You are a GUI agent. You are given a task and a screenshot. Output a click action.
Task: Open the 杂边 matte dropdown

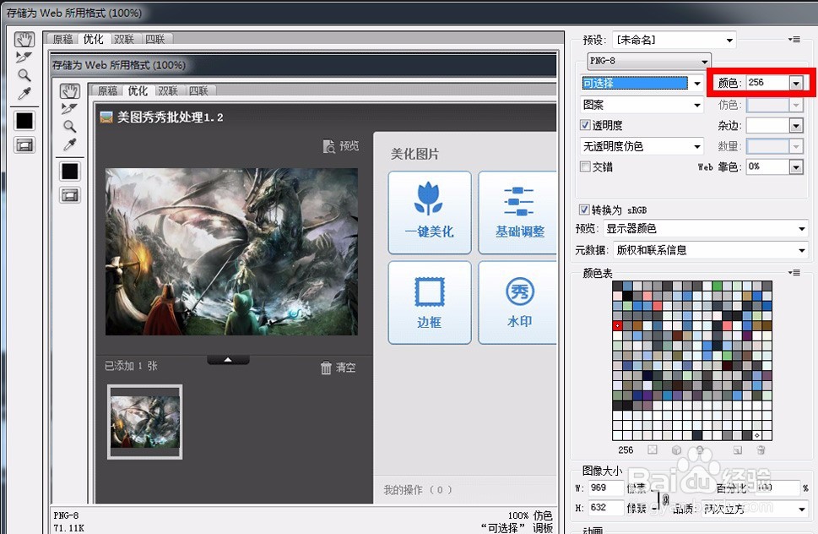click(774, 125)
